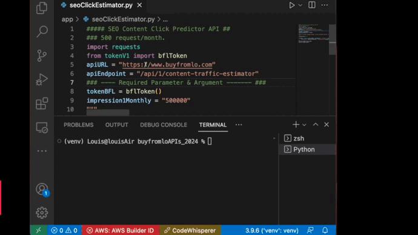Open the remote window indicator
418x235 pixels.
coord(39,230)
